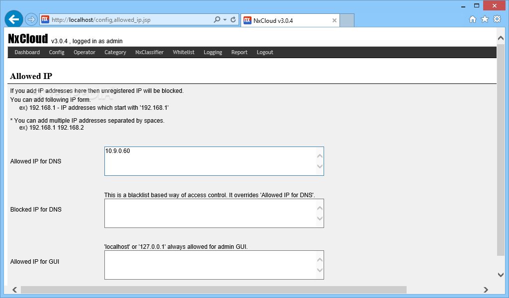Viewport: 509px width, 298px height.
Task: Click down arrow in Blocked IP for DNS box
Action: pyautogui.click(x=320, y=219)
